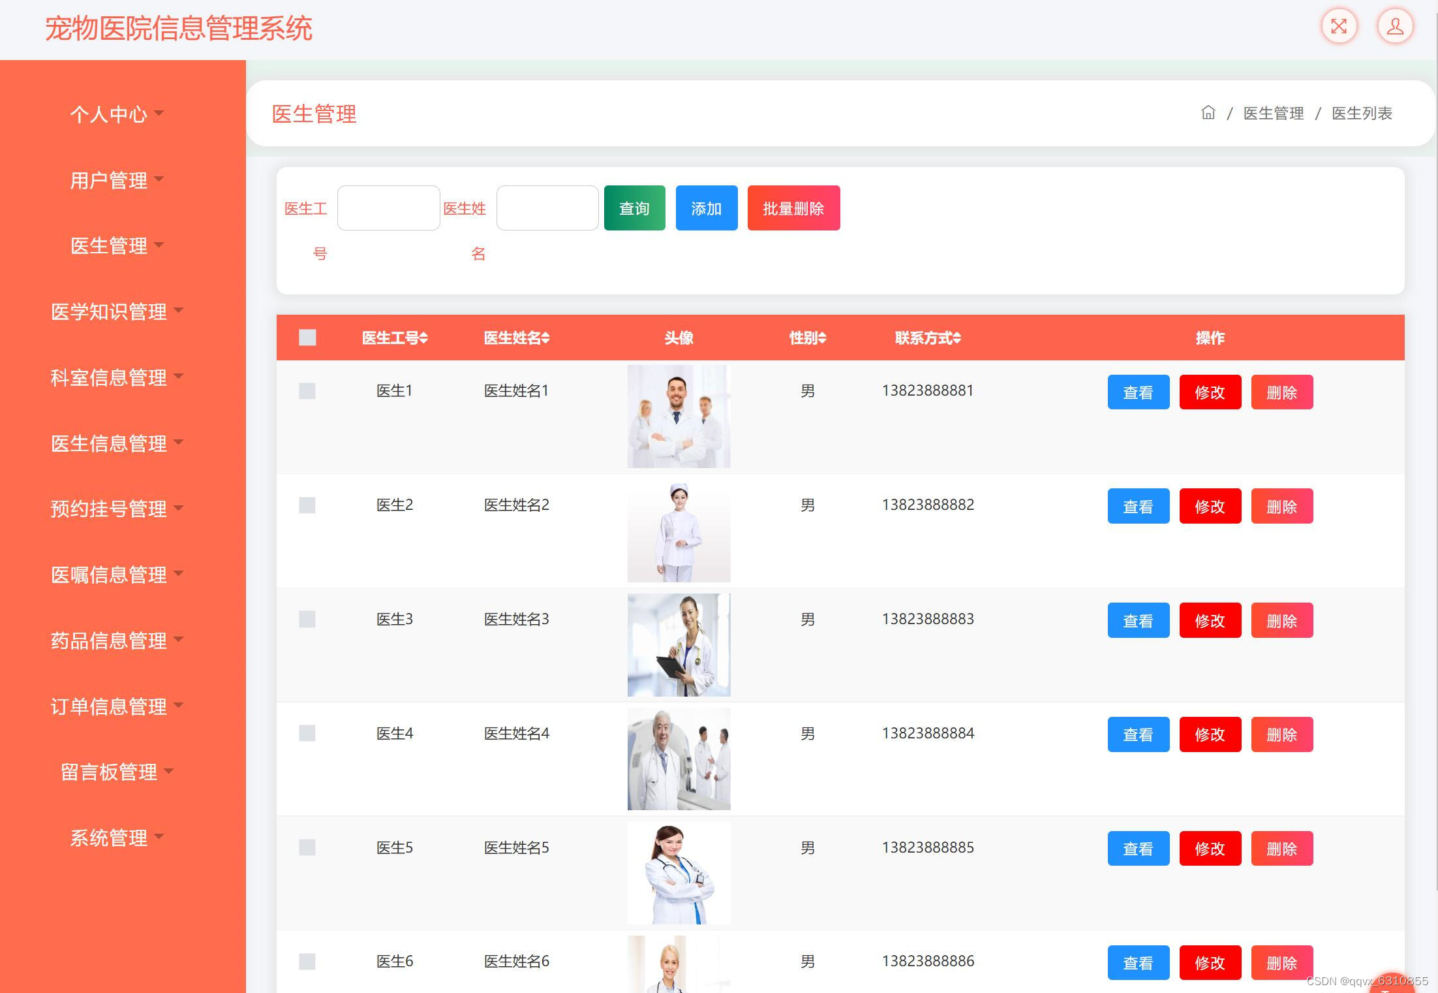This screenshot has width=1438, height=993.
Task: Check the checkbox for row 医生4
Action: (307, 733)
